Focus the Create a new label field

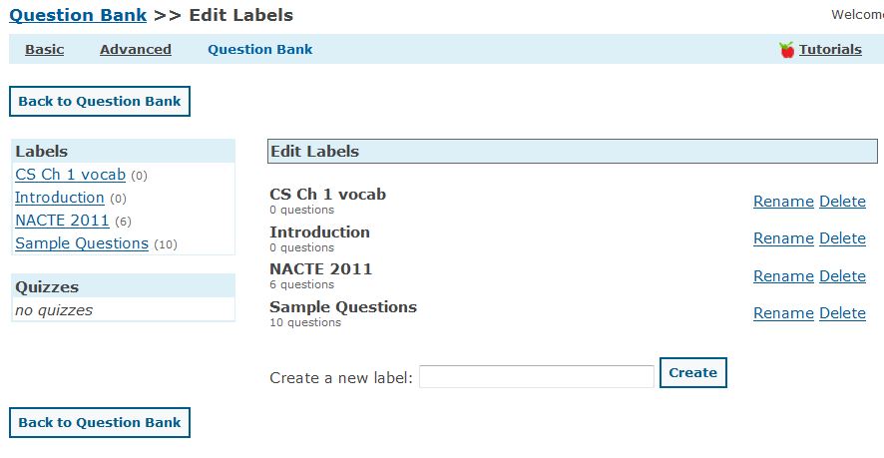[x=536, y=377]
